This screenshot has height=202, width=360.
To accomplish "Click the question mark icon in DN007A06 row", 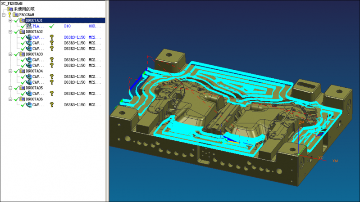I will click(52, 105).
